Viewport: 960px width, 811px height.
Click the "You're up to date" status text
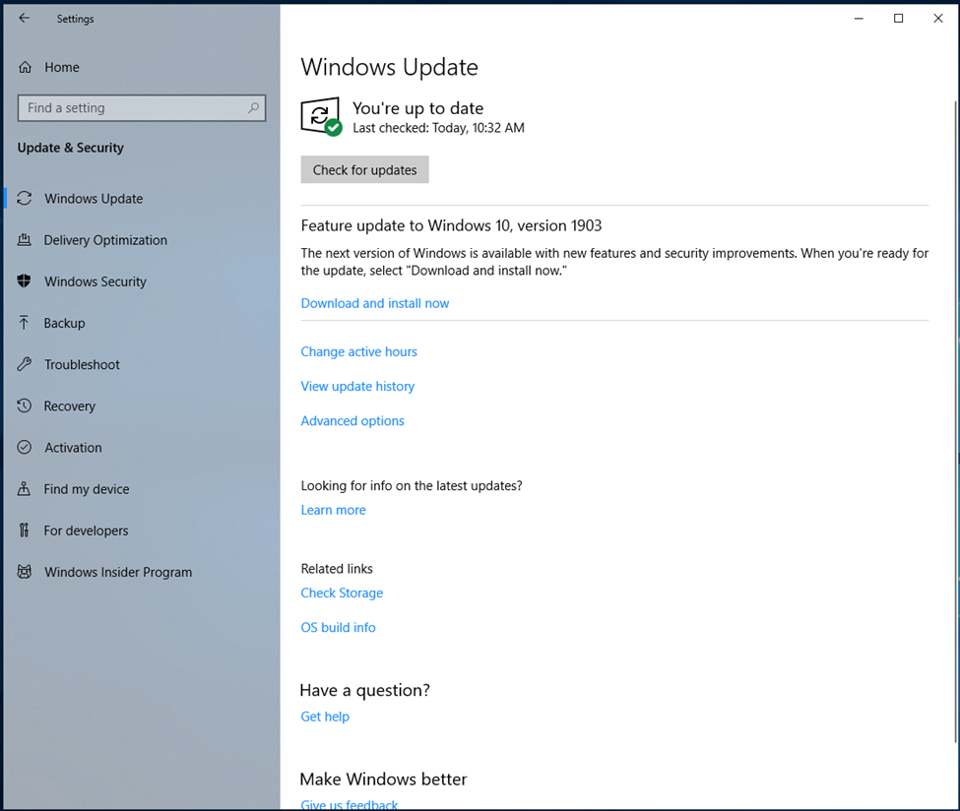coord(418,108)
